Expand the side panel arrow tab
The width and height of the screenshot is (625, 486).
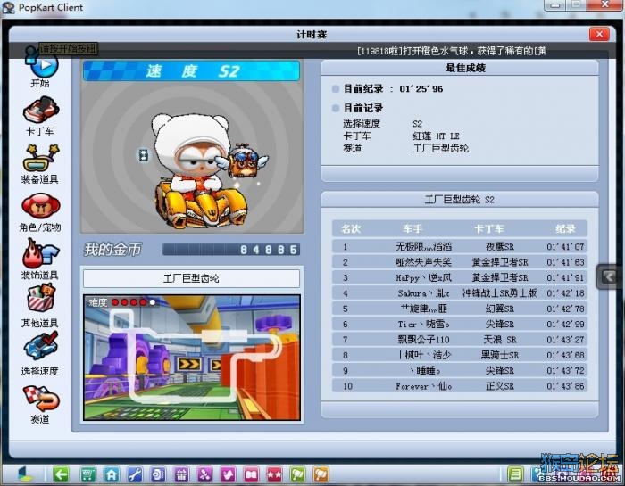click(609, 276)
